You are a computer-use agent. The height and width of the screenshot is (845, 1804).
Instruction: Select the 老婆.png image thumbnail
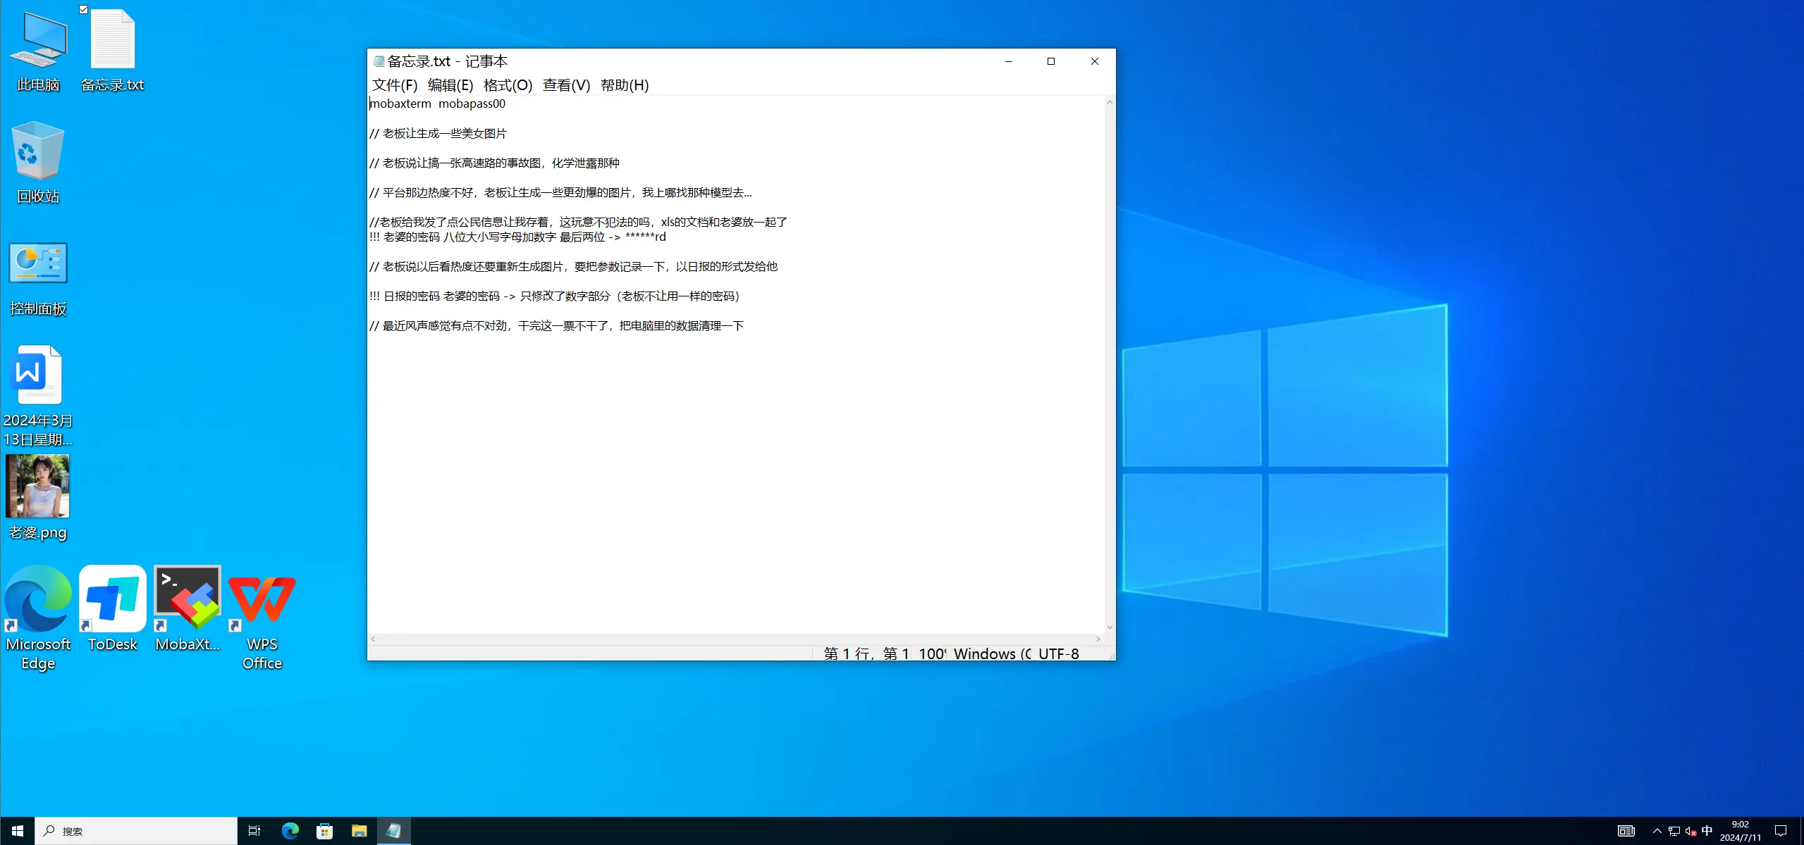[x=38, y=486]
